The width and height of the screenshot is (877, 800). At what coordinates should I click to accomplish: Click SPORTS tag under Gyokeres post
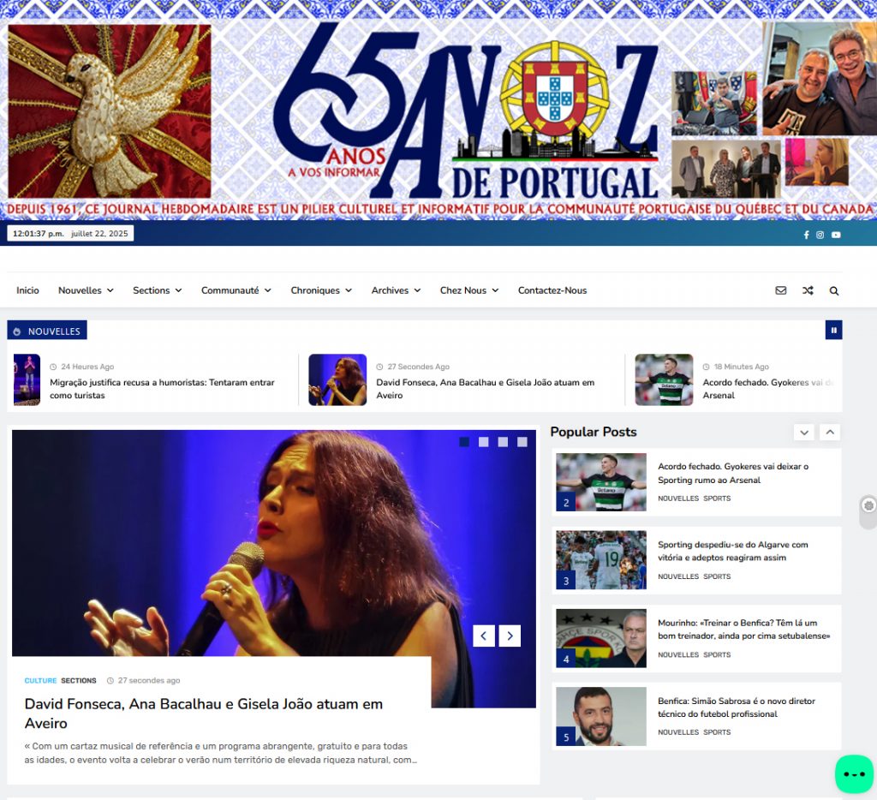(717, 499)
